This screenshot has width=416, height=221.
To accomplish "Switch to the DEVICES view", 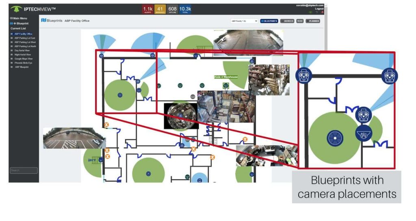I will pos(287,21).
